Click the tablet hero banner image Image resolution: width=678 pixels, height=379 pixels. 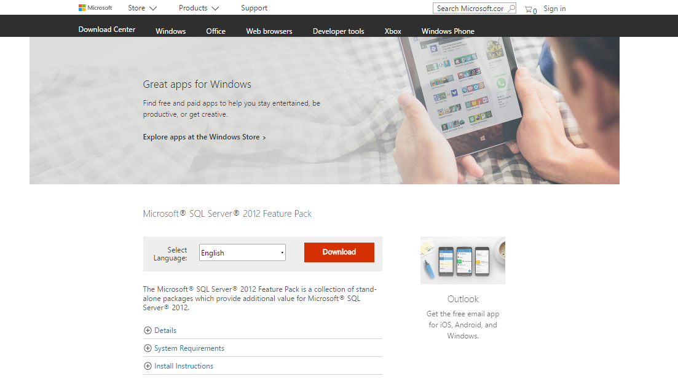click(325, 111)
